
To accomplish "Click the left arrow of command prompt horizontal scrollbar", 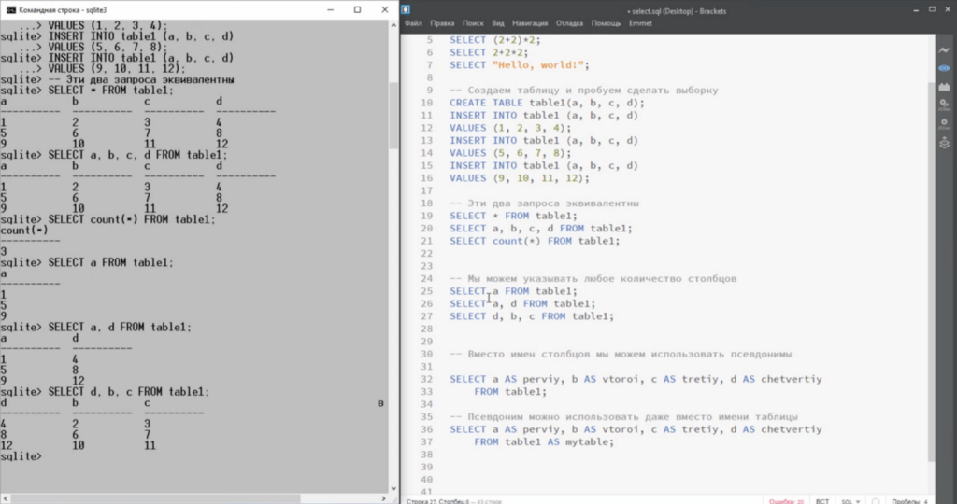I will tap(5, 497).
